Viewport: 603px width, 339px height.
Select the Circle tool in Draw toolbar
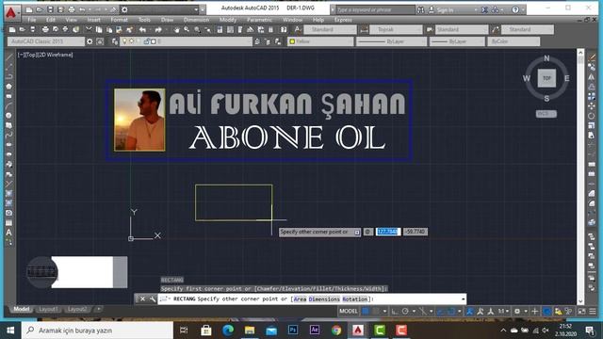tap(8, 115)
